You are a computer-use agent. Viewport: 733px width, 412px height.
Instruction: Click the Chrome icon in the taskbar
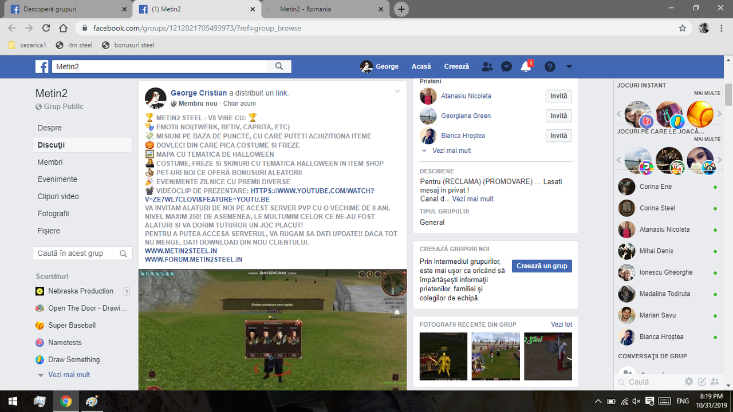coord(66,401)
